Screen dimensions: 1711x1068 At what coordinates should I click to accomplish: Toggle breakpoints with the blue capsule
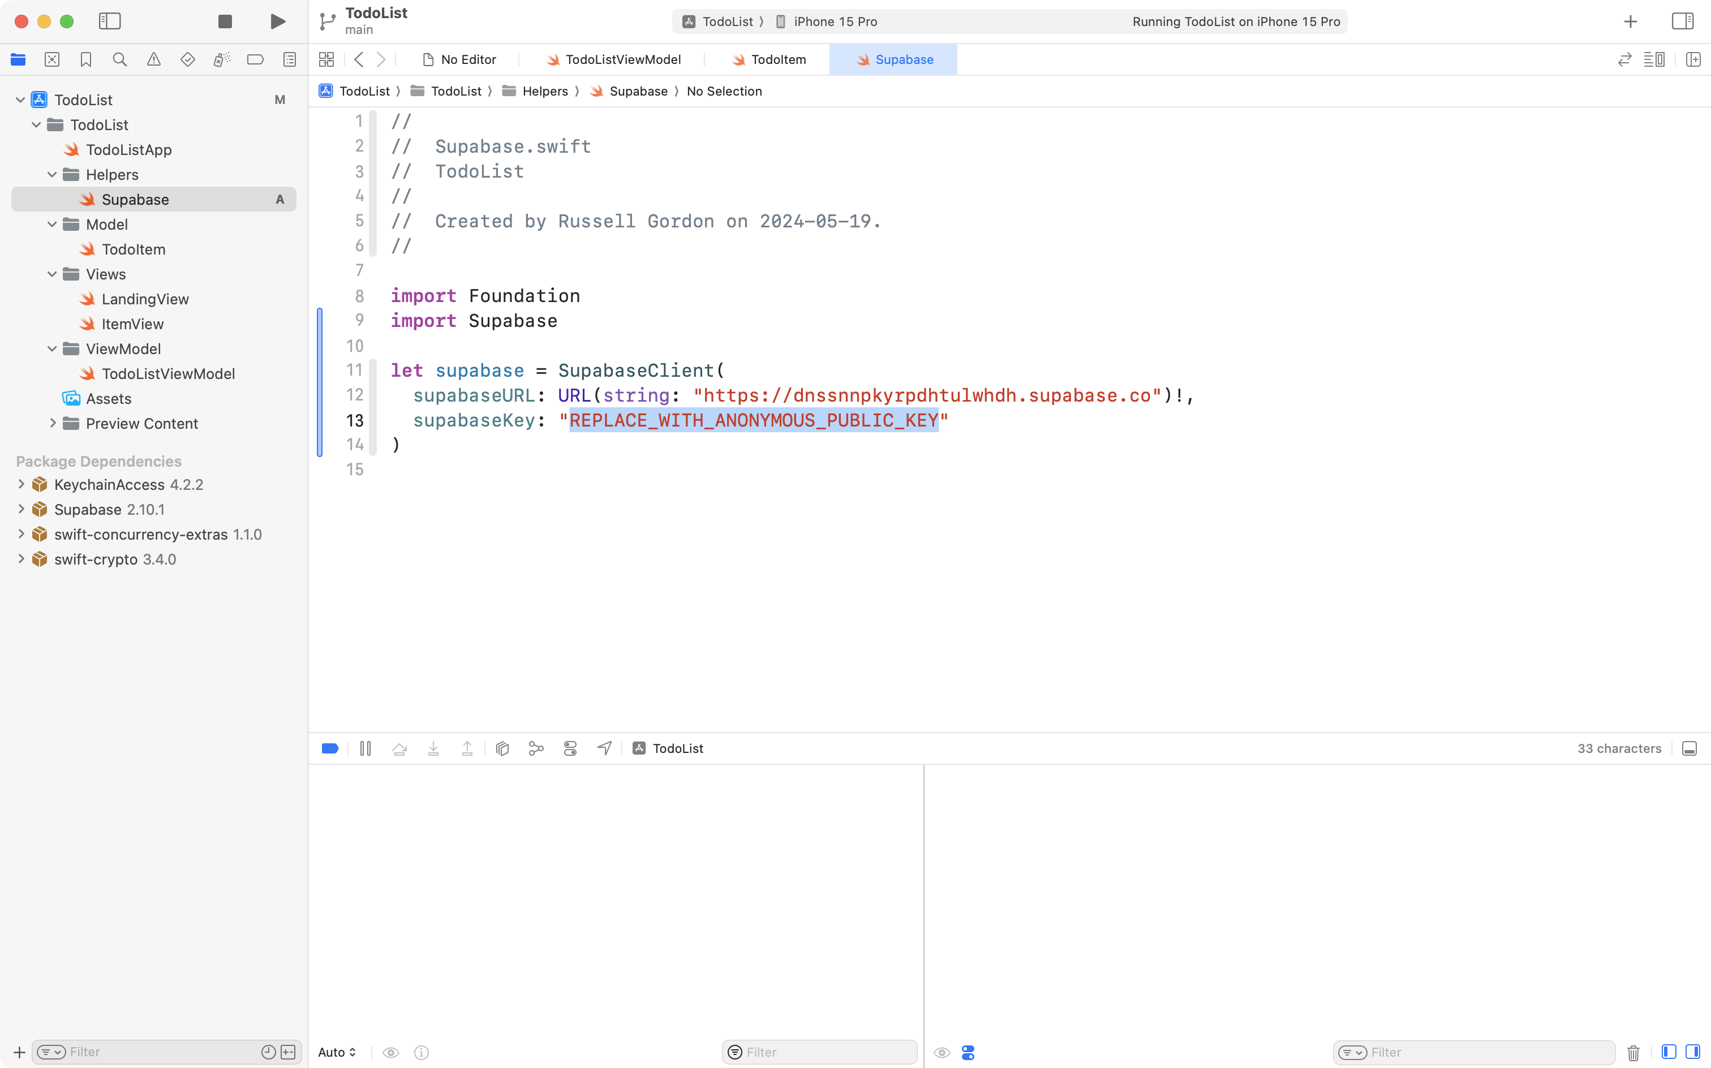tap(330, 748)
